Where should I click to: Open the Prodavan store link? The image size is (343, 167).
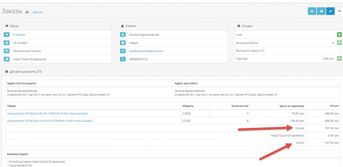(19, 35)
